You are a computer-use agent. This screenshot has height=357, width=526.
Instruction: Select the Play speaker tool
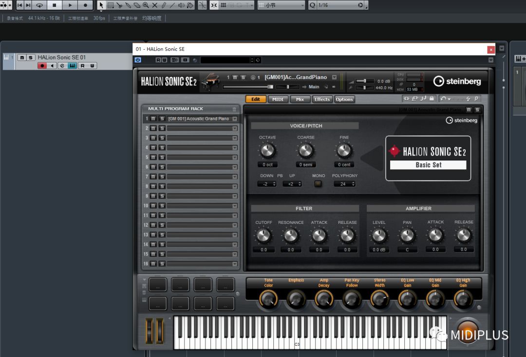181,5
